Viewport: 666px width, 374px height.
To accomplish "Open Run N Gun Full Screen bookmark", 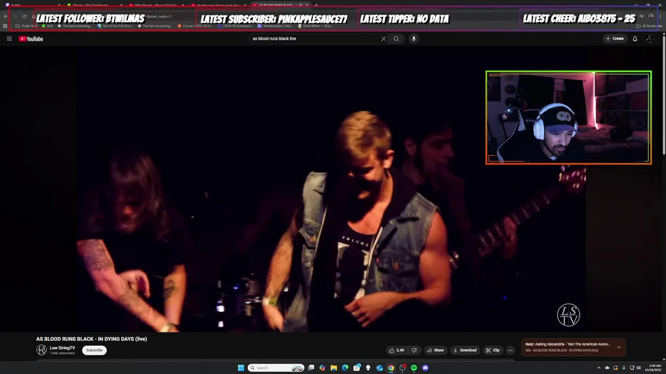I will pos(115,26).
